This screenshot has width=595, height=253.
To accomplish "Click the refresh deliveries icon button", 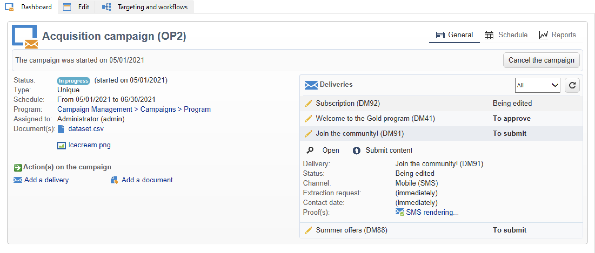I will click(x=572, y=85).
